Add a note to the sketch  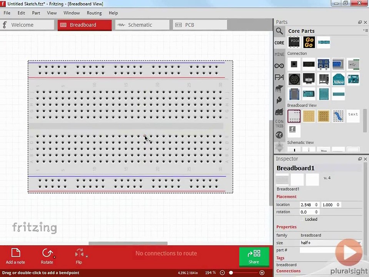[x=15, y=256]
